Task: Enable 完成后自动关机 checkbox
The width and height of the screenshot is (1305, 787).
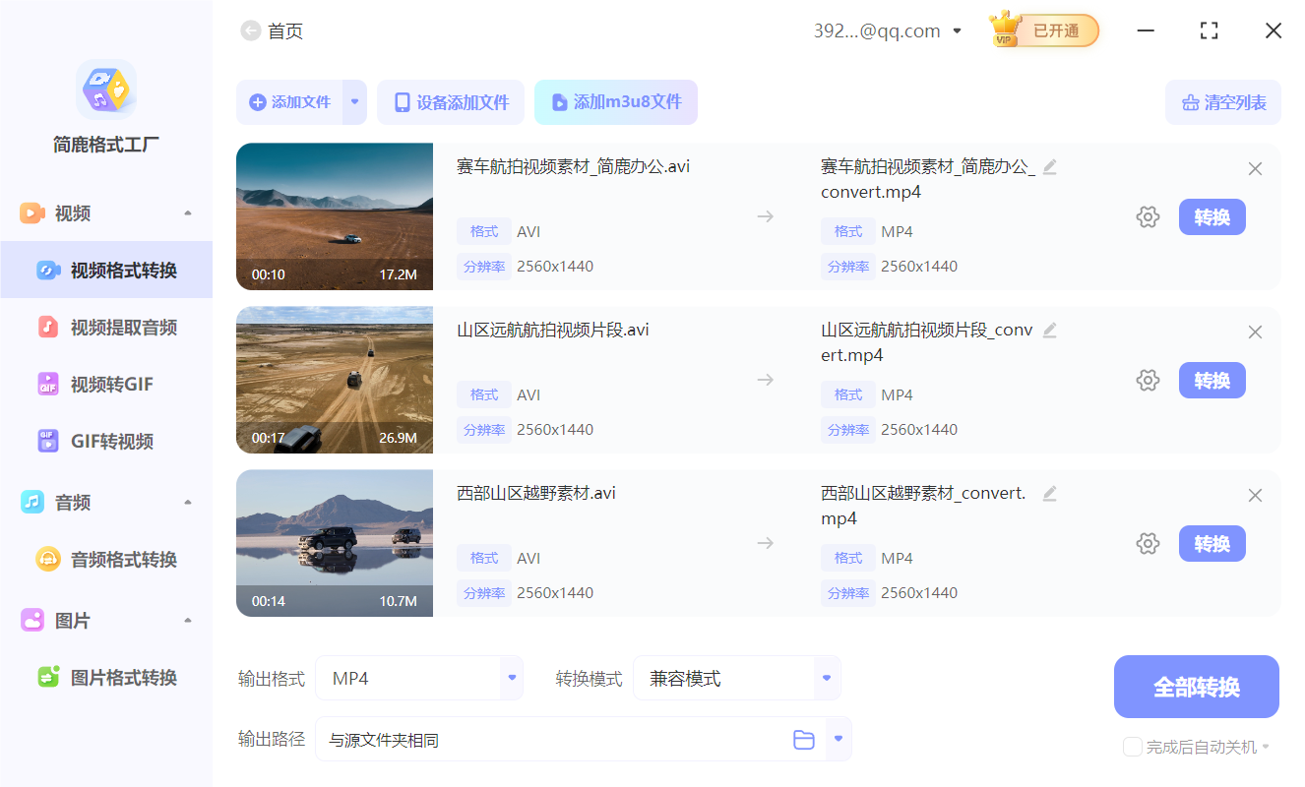Action: click(1132, 747)
